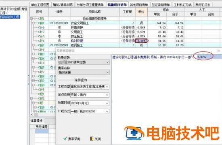Select the 环境保护 row name

(x=77, y=27)
